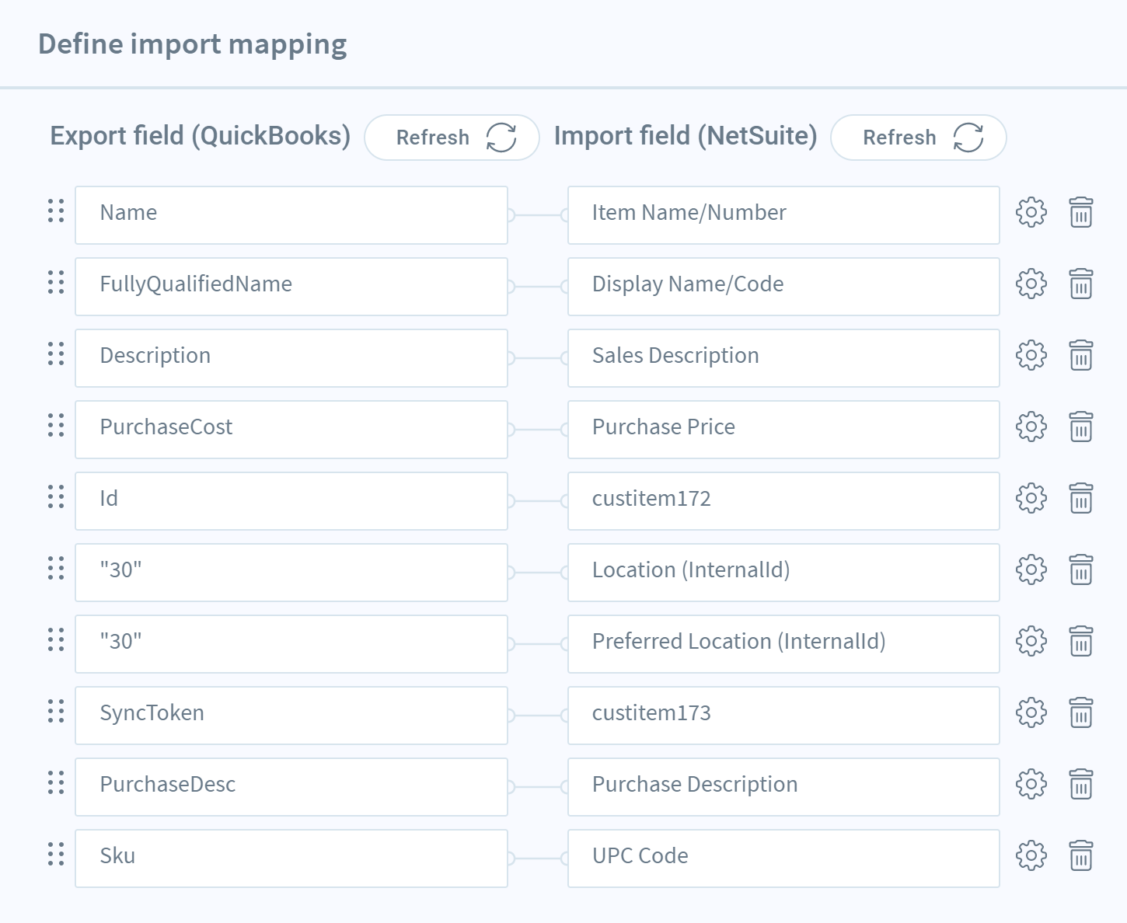Viewport: 1127px width, 923px height.
Task: Select the PurchaseDesc export field
Action: [x=291, y=787]
